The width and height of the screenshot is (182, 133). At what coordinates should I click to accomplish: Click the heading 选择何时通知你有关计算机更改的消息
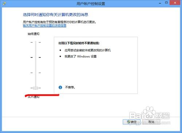pos(55,15)
